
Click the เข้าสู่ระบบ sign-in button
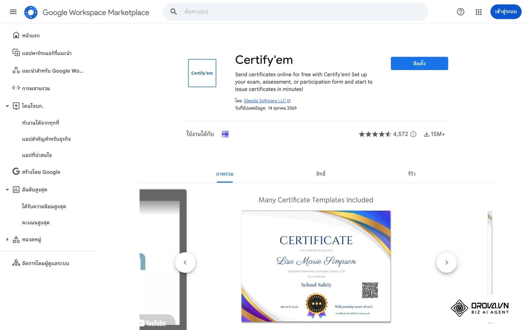click(506, 12)
